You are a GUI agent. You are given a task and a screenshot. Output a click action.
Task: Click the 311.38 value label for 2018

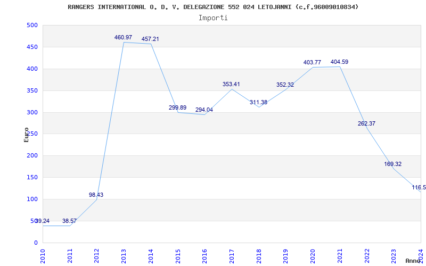[x=258, y=103]
